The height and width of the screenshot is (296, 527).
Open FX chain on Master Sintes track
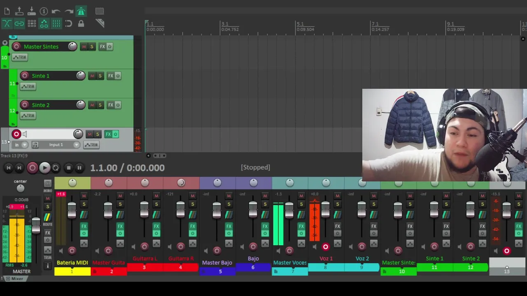[103, 46]
